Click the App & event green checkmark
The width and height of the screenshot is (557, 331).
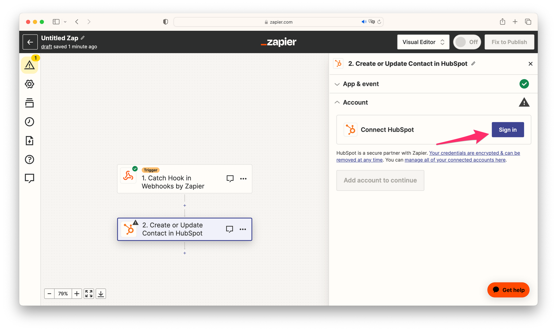524,84
